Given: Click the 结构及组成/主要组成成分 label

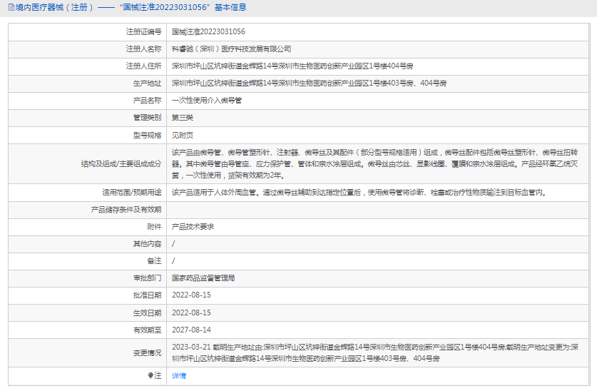Looking at the screenshot, I should coord(121,163).
